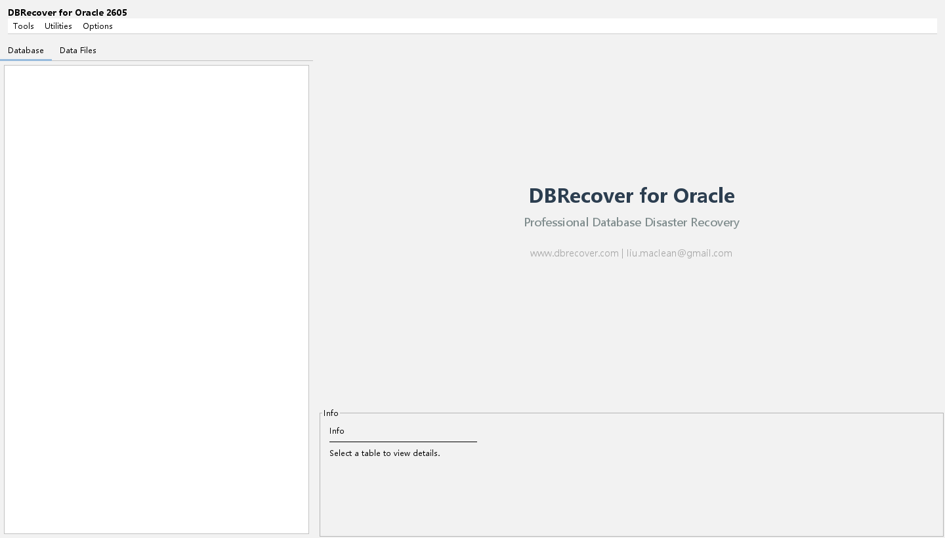Switch to the Data Files tab
945x538 pixels.
coord(78,51)
